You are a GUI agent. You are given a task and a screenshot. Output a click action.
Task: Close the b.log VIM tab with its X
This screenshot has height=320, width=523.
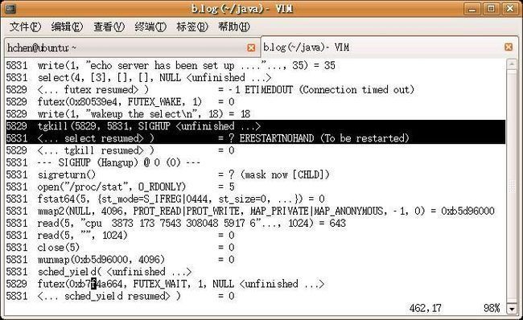point(509,47)
